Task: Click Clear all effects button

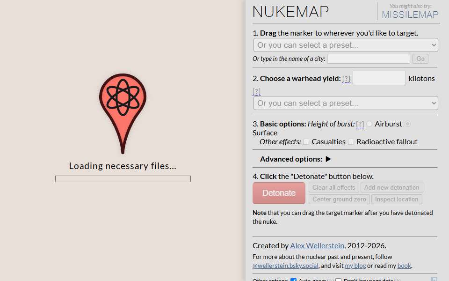Action: (x=333, y=187)
